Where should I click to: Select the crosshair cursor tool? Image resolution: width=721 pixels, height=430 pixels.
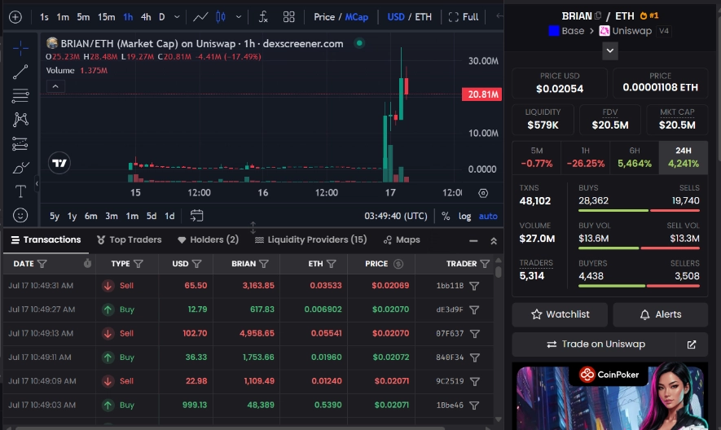point(20,48)
